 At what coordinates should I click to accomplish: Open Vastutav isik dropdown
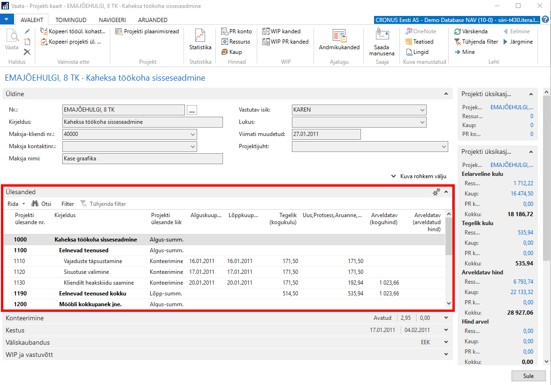coord(422,110)
